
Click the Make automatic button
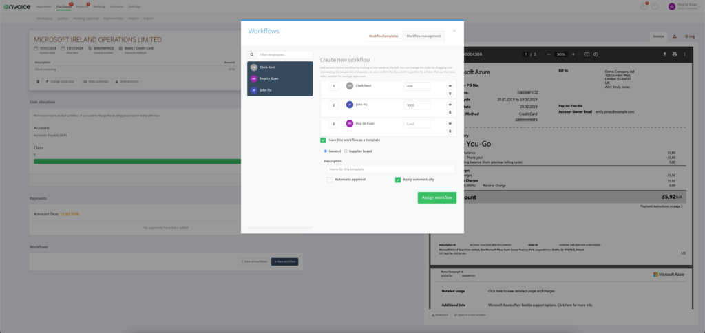(96, 81)
